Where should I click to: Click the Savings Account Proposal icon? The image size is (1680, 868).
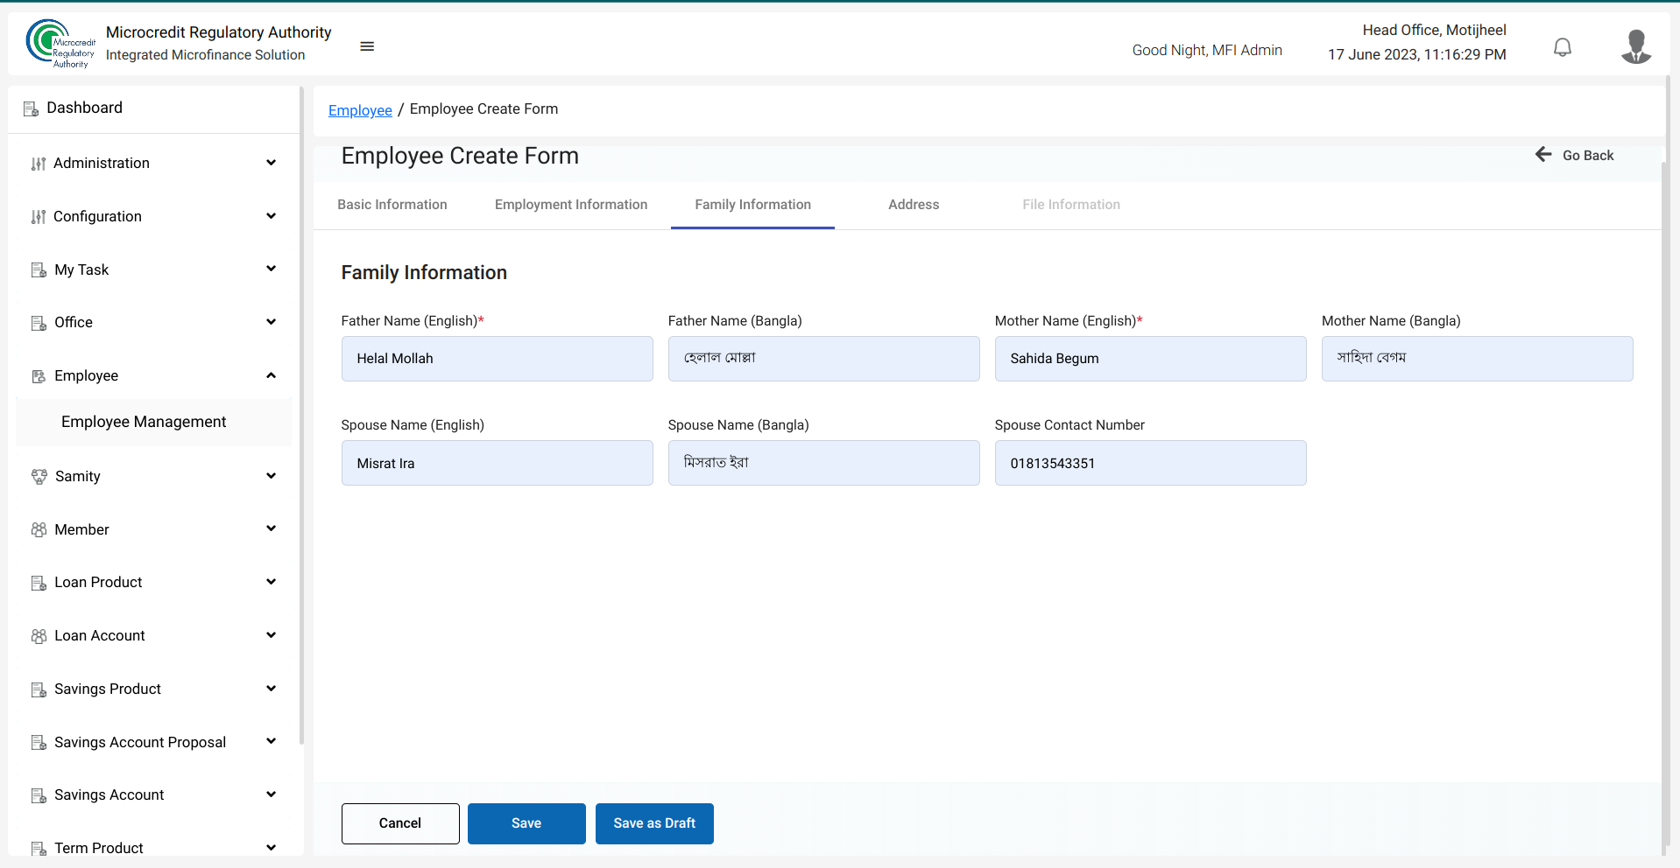tap(39, 743)
